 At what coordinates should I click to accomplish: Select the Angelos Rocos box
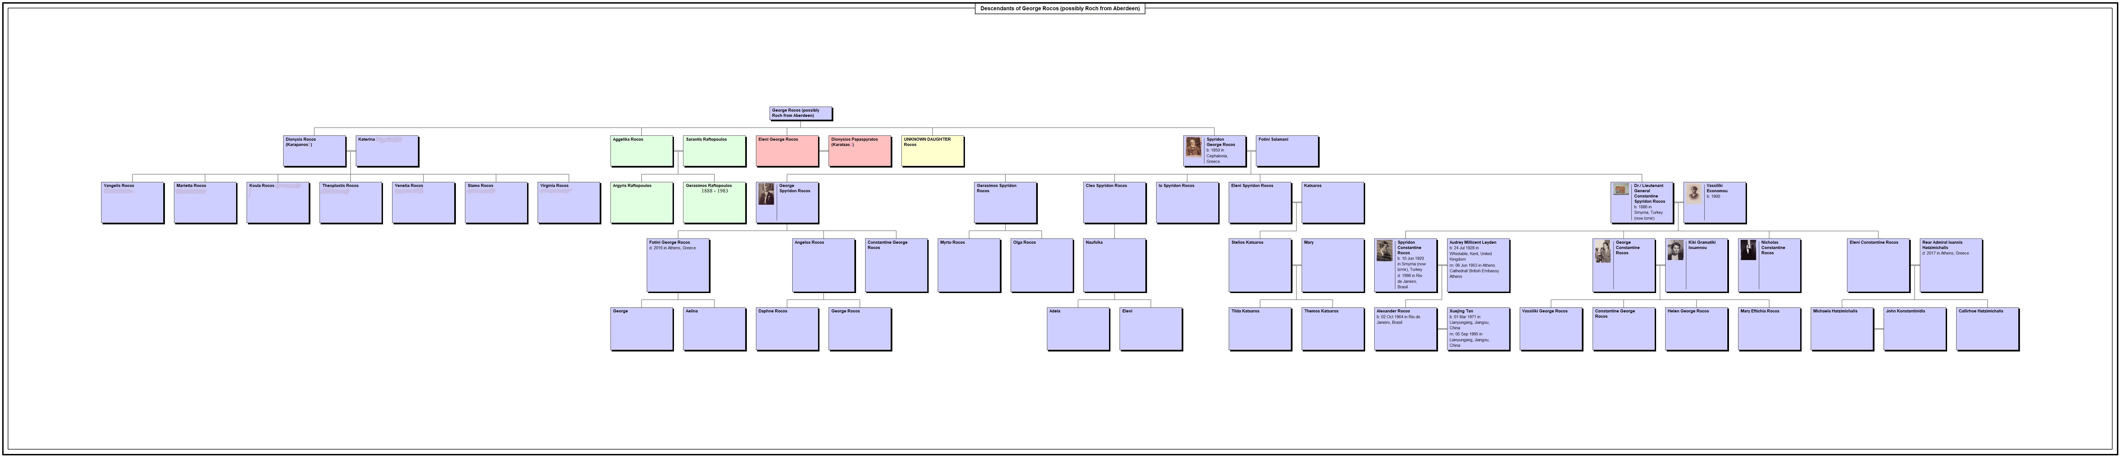(824, 266)
